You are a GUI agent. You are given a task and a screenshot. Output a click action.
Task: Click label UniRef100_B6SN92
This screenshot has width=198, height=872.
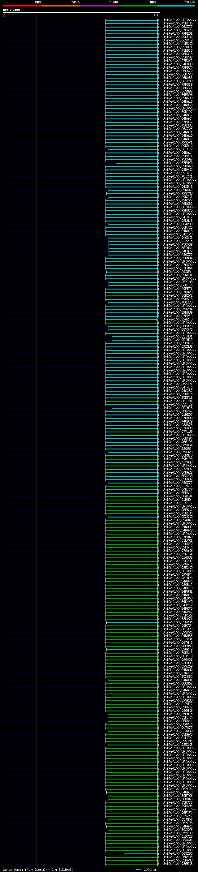click(x=177, y=91)
